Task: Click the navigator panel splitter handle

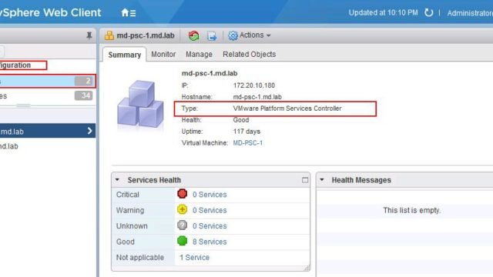Action: pyautogui.click(x=24, y=105)
